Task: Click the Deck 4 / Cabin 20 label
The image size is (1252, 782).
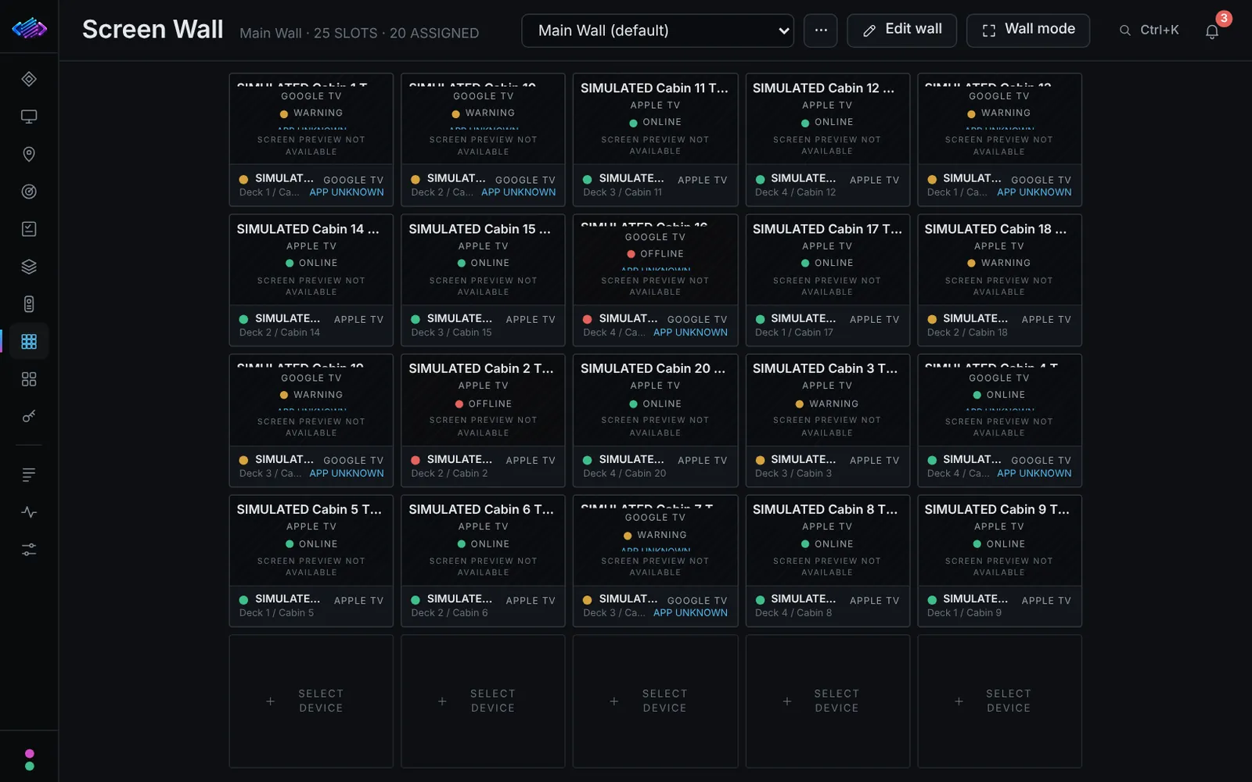Action: pos(624,473)
